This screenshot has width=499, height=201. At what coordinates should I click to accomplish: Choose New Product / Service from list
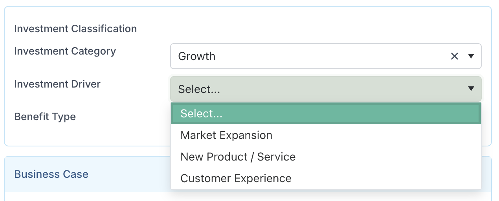point(238,157)
